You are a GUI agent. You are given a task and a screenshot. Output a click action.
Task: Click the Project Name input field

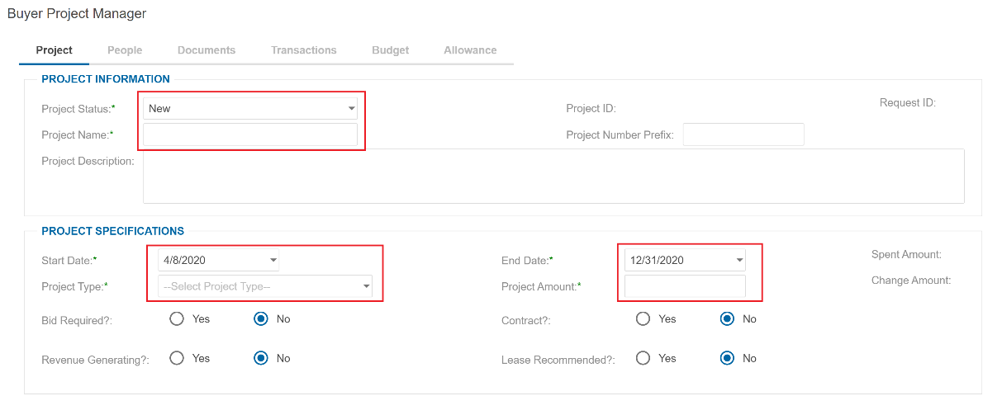[249, 134]
